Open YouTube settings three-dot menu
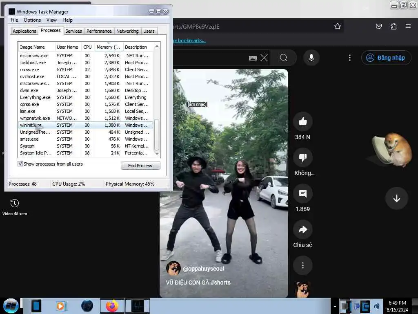 click(350, 58)
